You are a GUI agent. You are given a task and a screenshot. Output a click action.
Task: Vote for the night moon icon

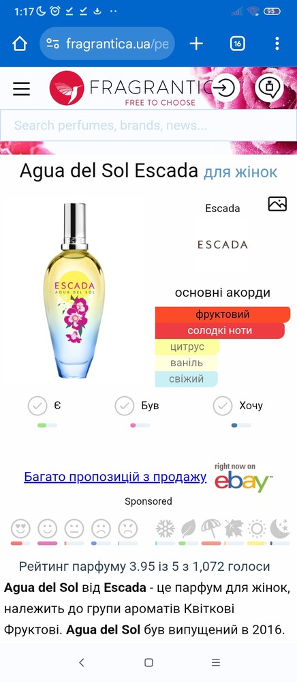pyautogui.click(x=280, y=529)
